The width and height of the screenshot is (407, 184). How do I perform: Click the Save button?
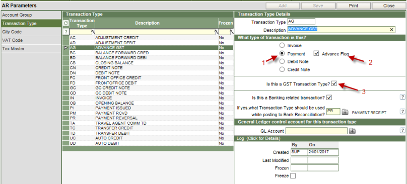coord(318,6)
